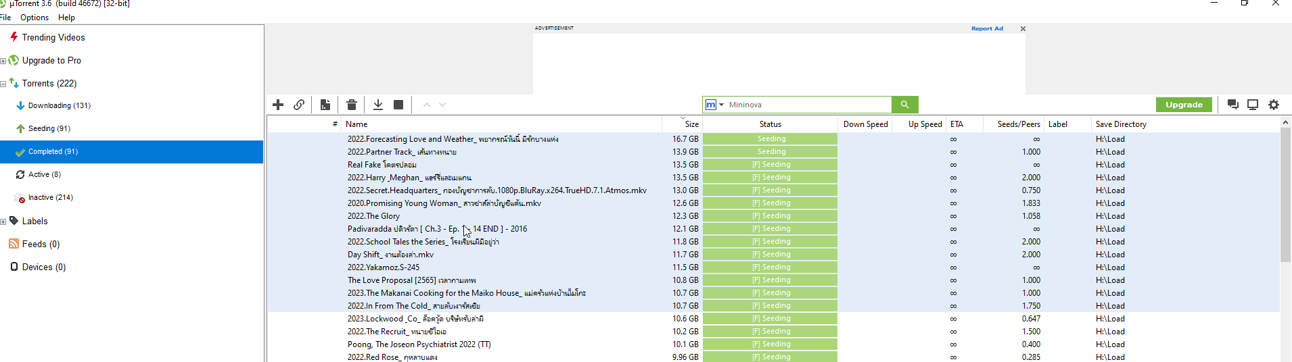This screenshot has width=1292, height=362.
Task: Click the Mininova search input field
Action: tap(808, 105)
